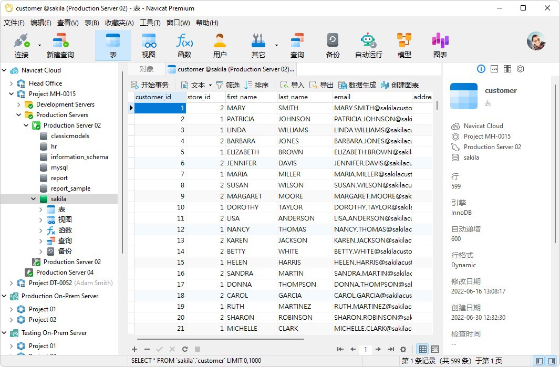Collapse Production On-Prem Server node
This screenshot has width=560, height=367.
[4, 296]
